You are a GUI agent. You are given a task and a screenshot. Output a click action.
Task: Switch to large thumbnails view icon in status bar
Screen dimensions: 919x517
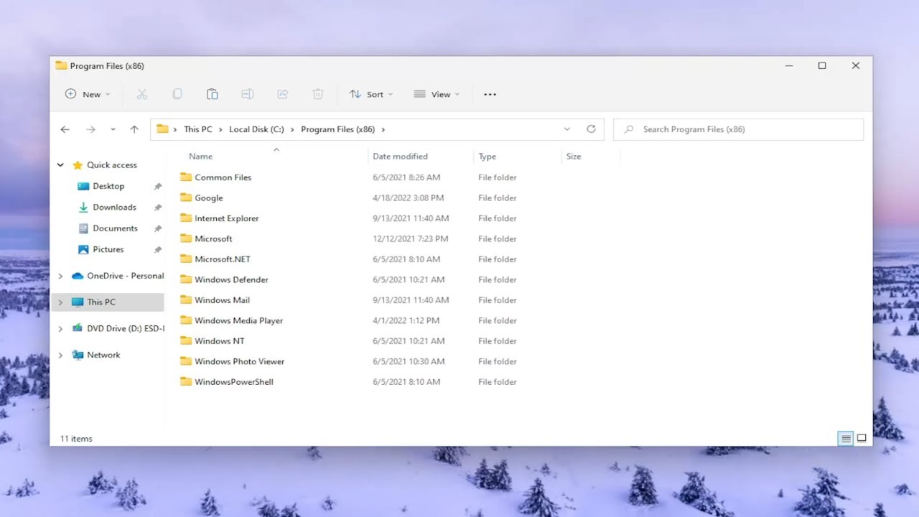pos(862,439)
